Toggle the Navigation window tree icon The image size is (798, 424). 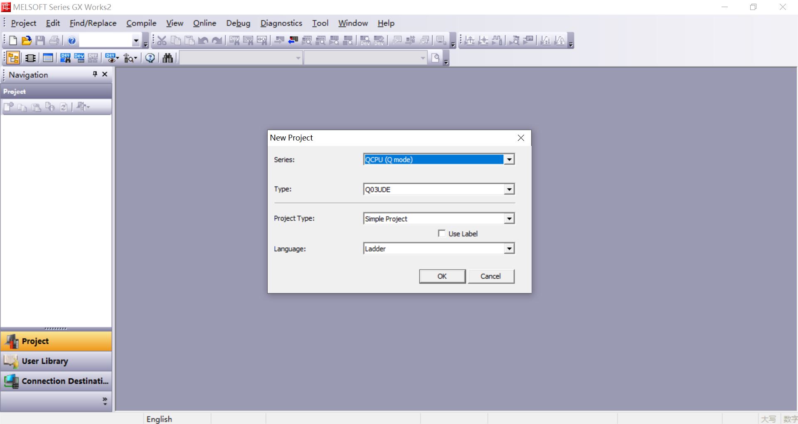coord(13,58)
